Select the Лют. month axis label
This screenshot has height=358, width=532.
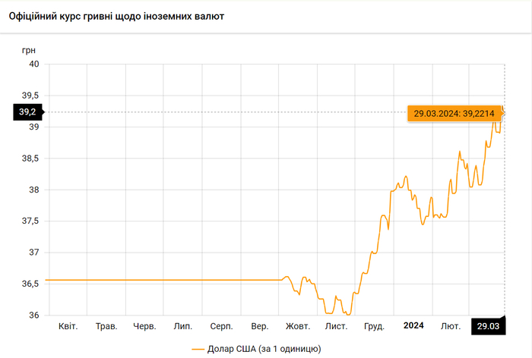point(451,326)
